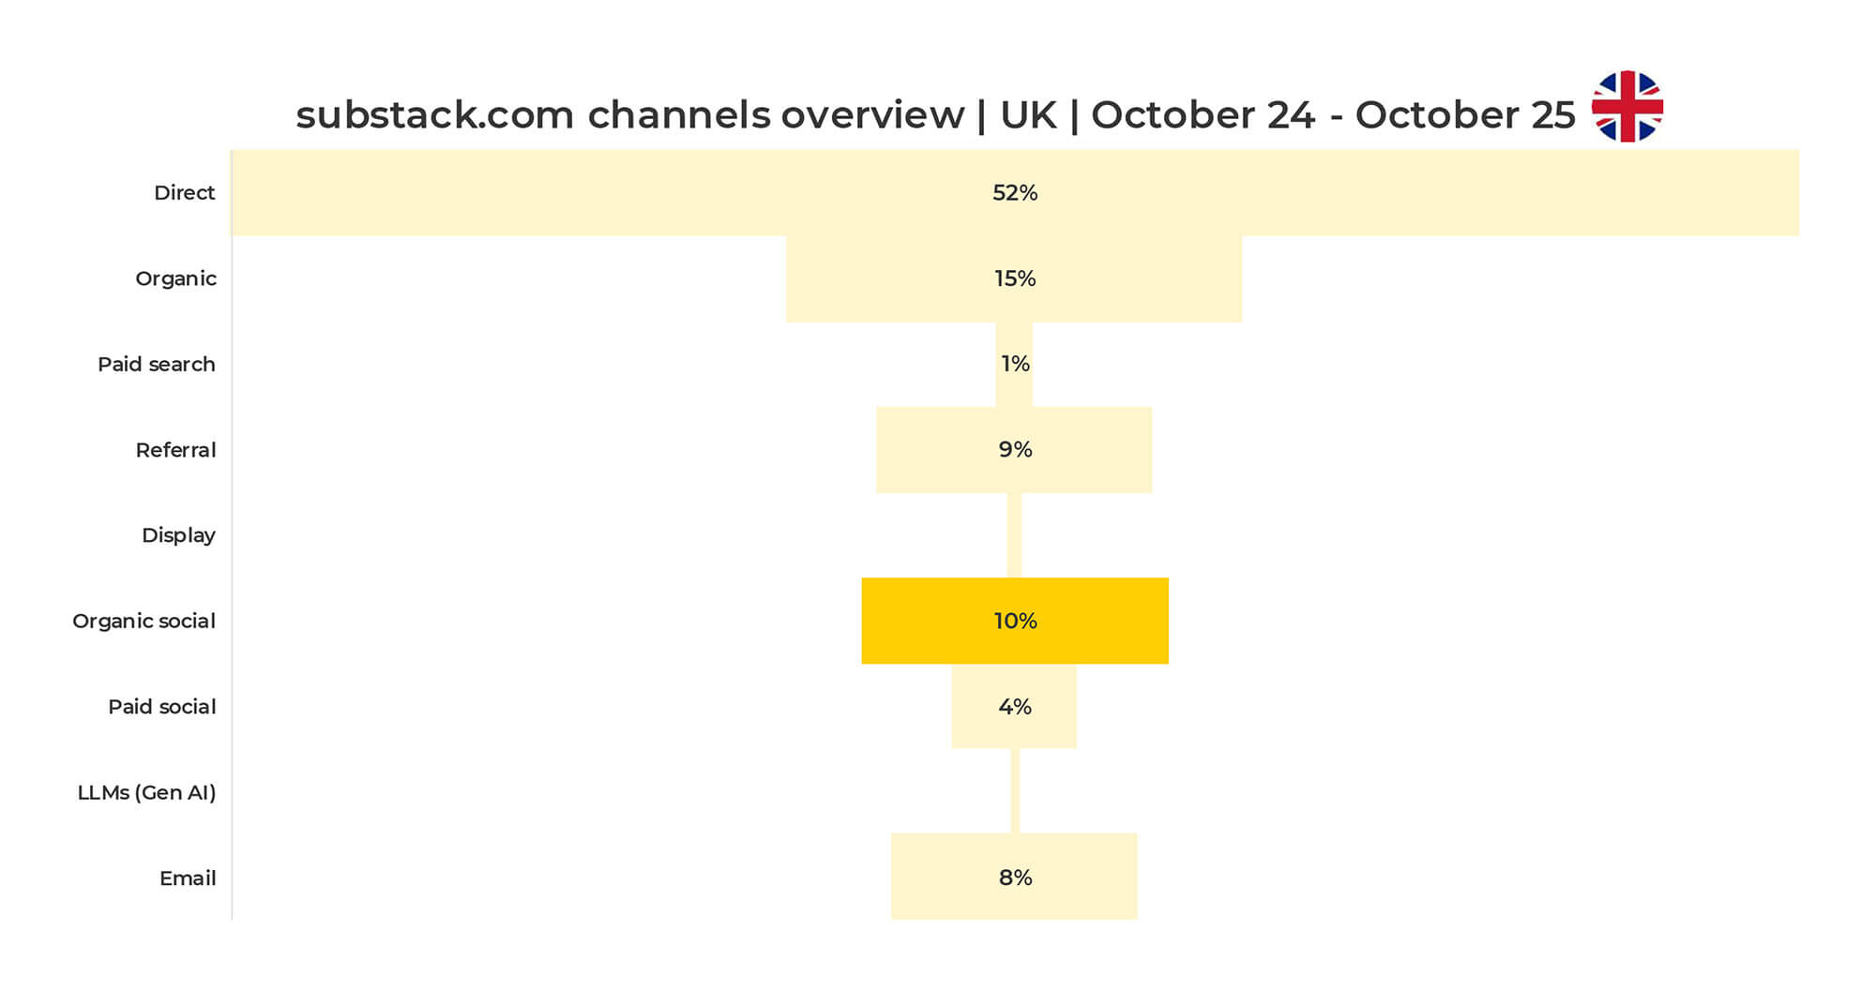This screenshot has width=1876, height=1006.
Task: Select the Organic social axis label
Action: coord(144,622)
